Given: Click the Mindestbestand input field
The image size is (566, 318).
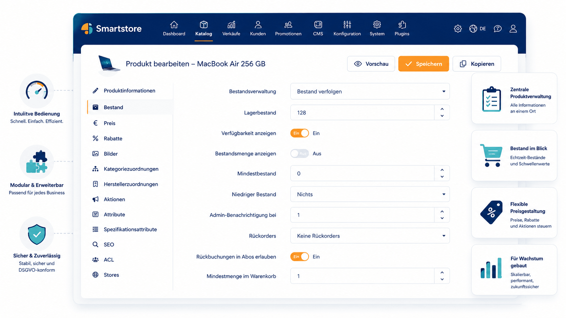Looking at the screenshot, I should tap(362, 173).
